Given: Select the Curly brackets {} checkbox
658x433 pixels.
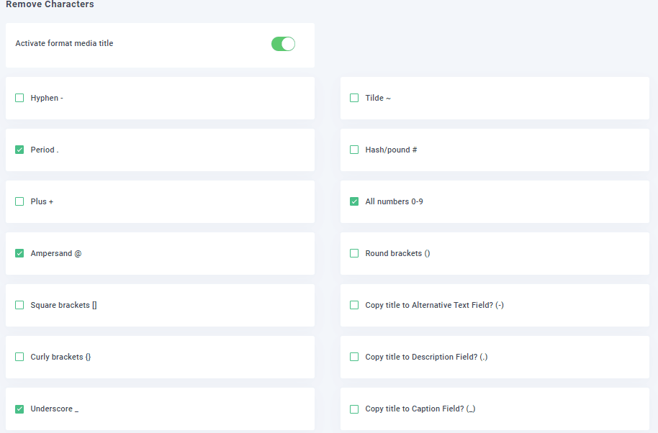Looking at the screenshot, I should tap(19, 357).
